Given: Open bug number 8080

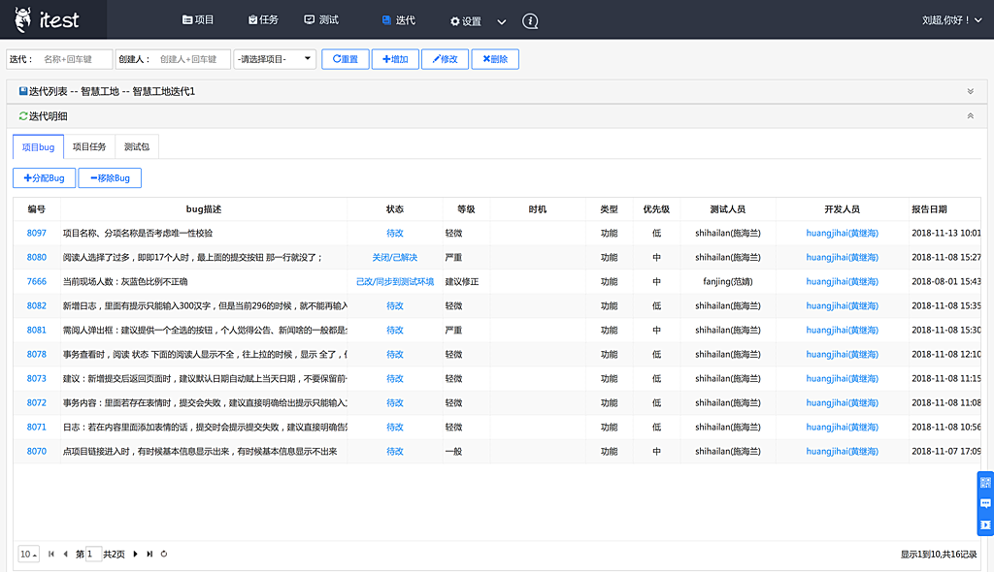Looking at the screenshot, I should pos(37,257).
